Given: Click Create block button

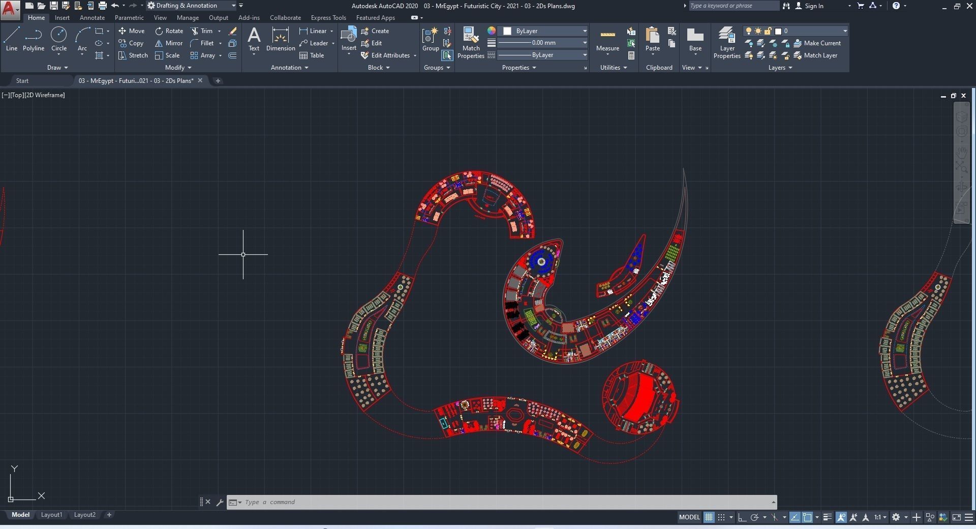Looking at the screenshot, I should point(375,31).
